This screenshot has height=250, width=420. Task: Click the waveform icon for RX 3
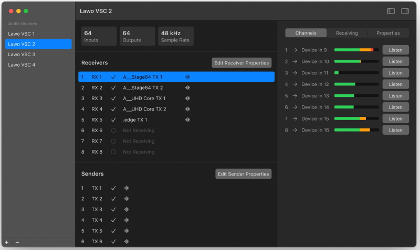[188, 99]
